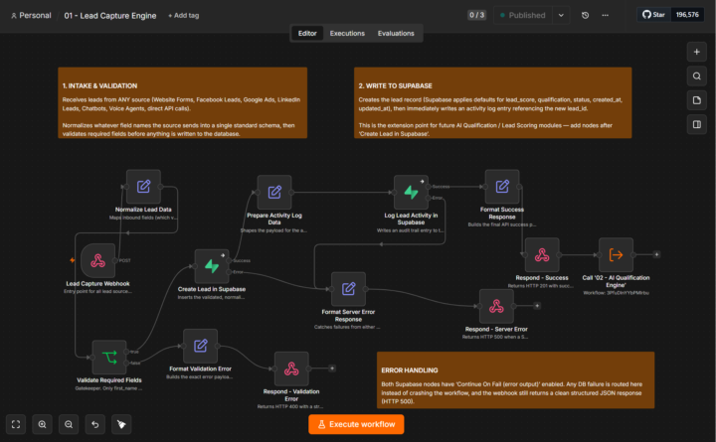Switch to the Executions tab
The image size is (716, 442).
(347, 34)
